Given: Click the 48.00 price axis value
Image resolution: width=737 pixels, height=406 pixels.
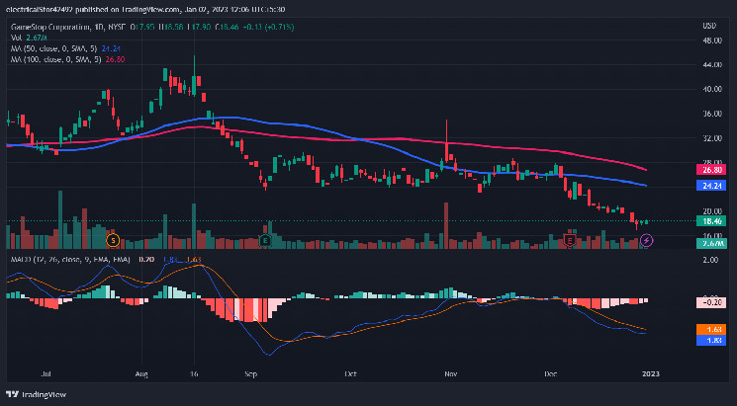Looking at the screenshot, I should point(711,41).
